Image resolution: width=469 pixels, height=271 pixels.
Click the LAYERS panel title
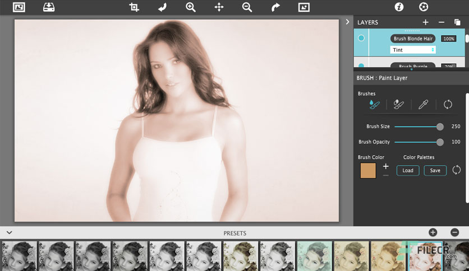pos(367,22)
